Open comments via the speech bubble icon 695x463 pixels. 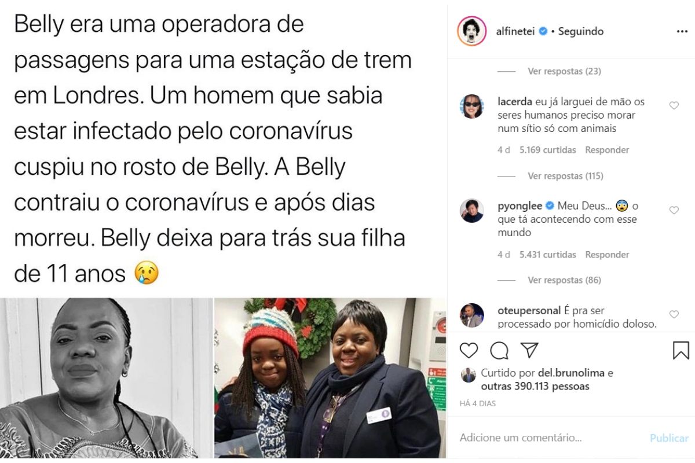coord(499,350)
